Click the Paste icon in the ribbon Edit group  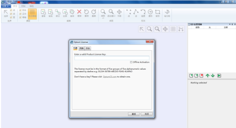click(x=50, y=13)
